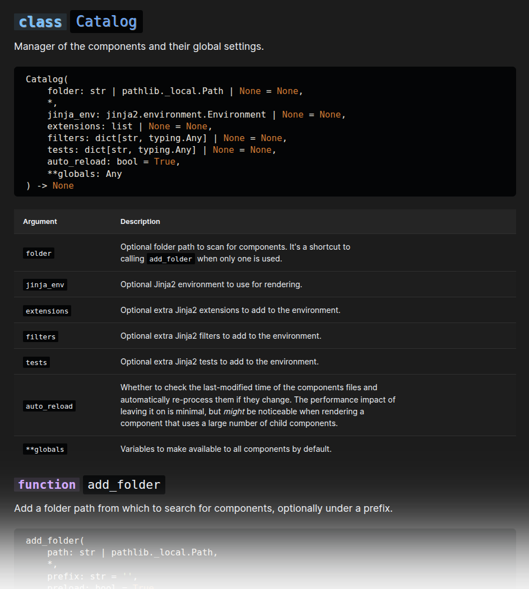Click the add_folder function heading
529x589 pixels.
[124, 485]
